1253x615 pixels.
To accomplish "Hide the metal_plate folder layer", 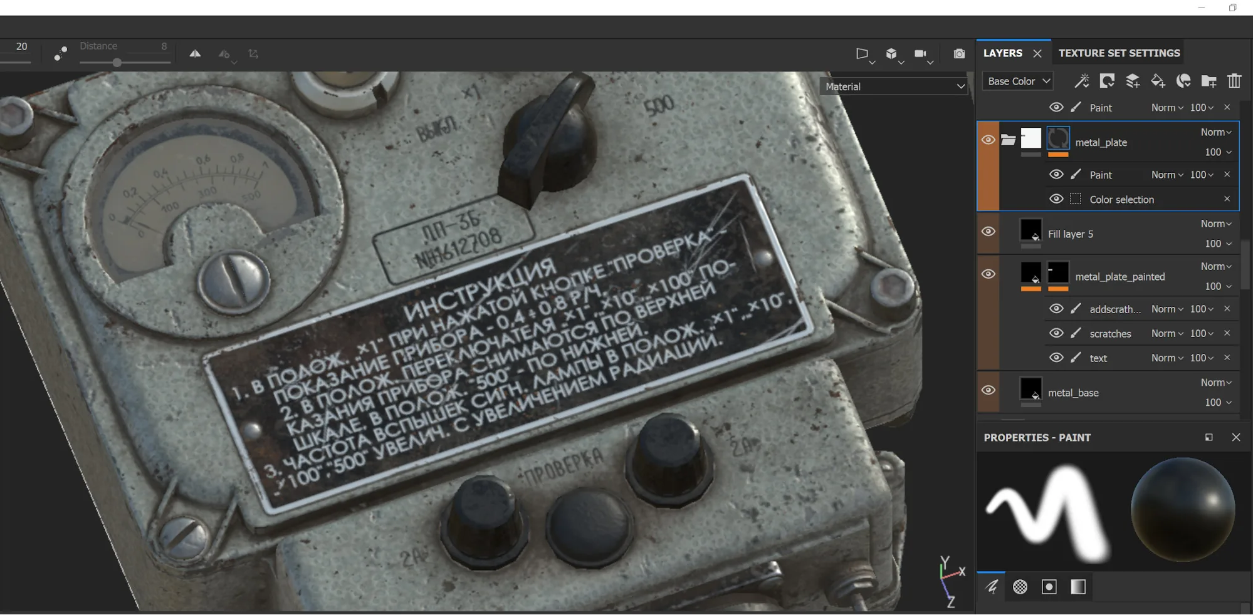I will click(988, 140).
